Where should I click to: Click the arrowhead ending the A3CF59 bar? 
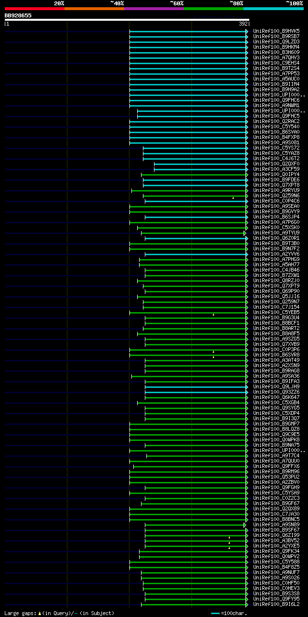click(x=247, y=169)
